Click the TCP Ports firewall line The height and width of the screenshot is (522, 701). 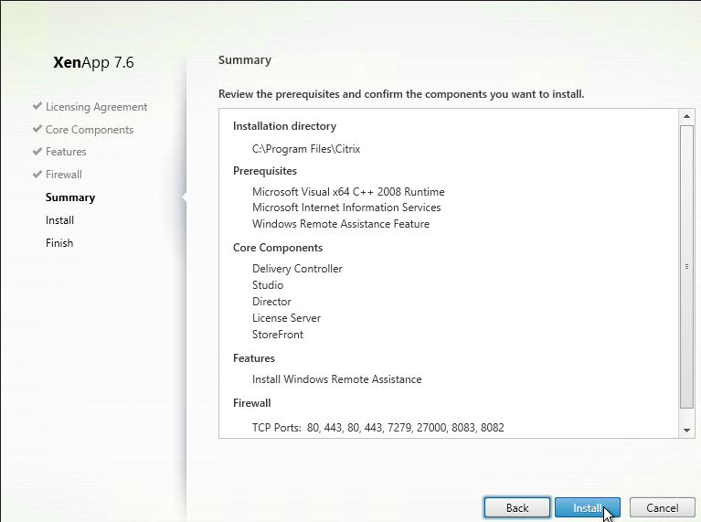377,428
